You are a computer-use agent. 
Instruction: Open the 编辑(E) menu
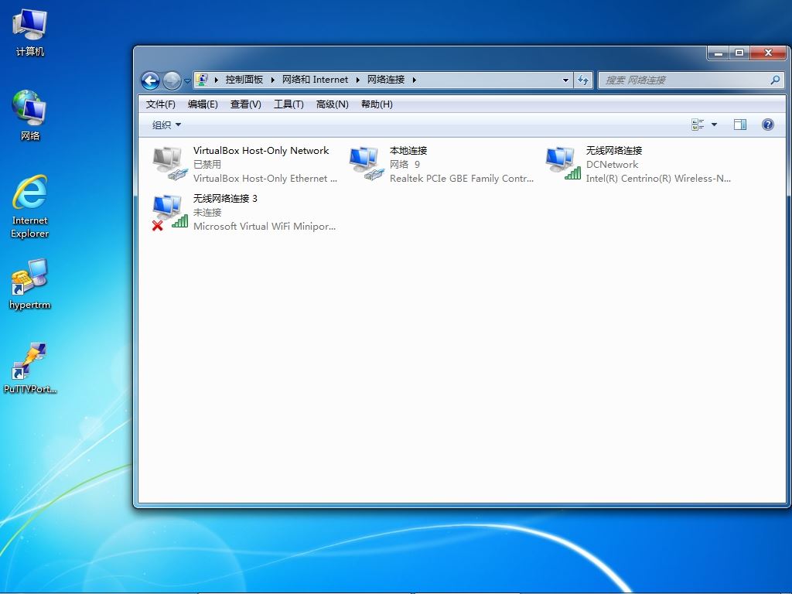(x=203, y=104)
